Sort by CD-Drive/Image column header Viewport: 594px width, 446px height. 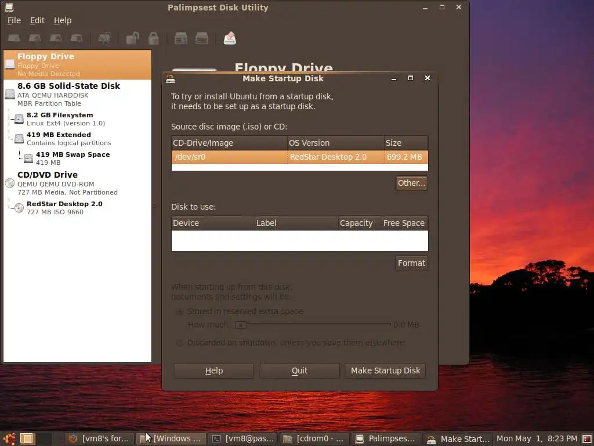(229, 143)
